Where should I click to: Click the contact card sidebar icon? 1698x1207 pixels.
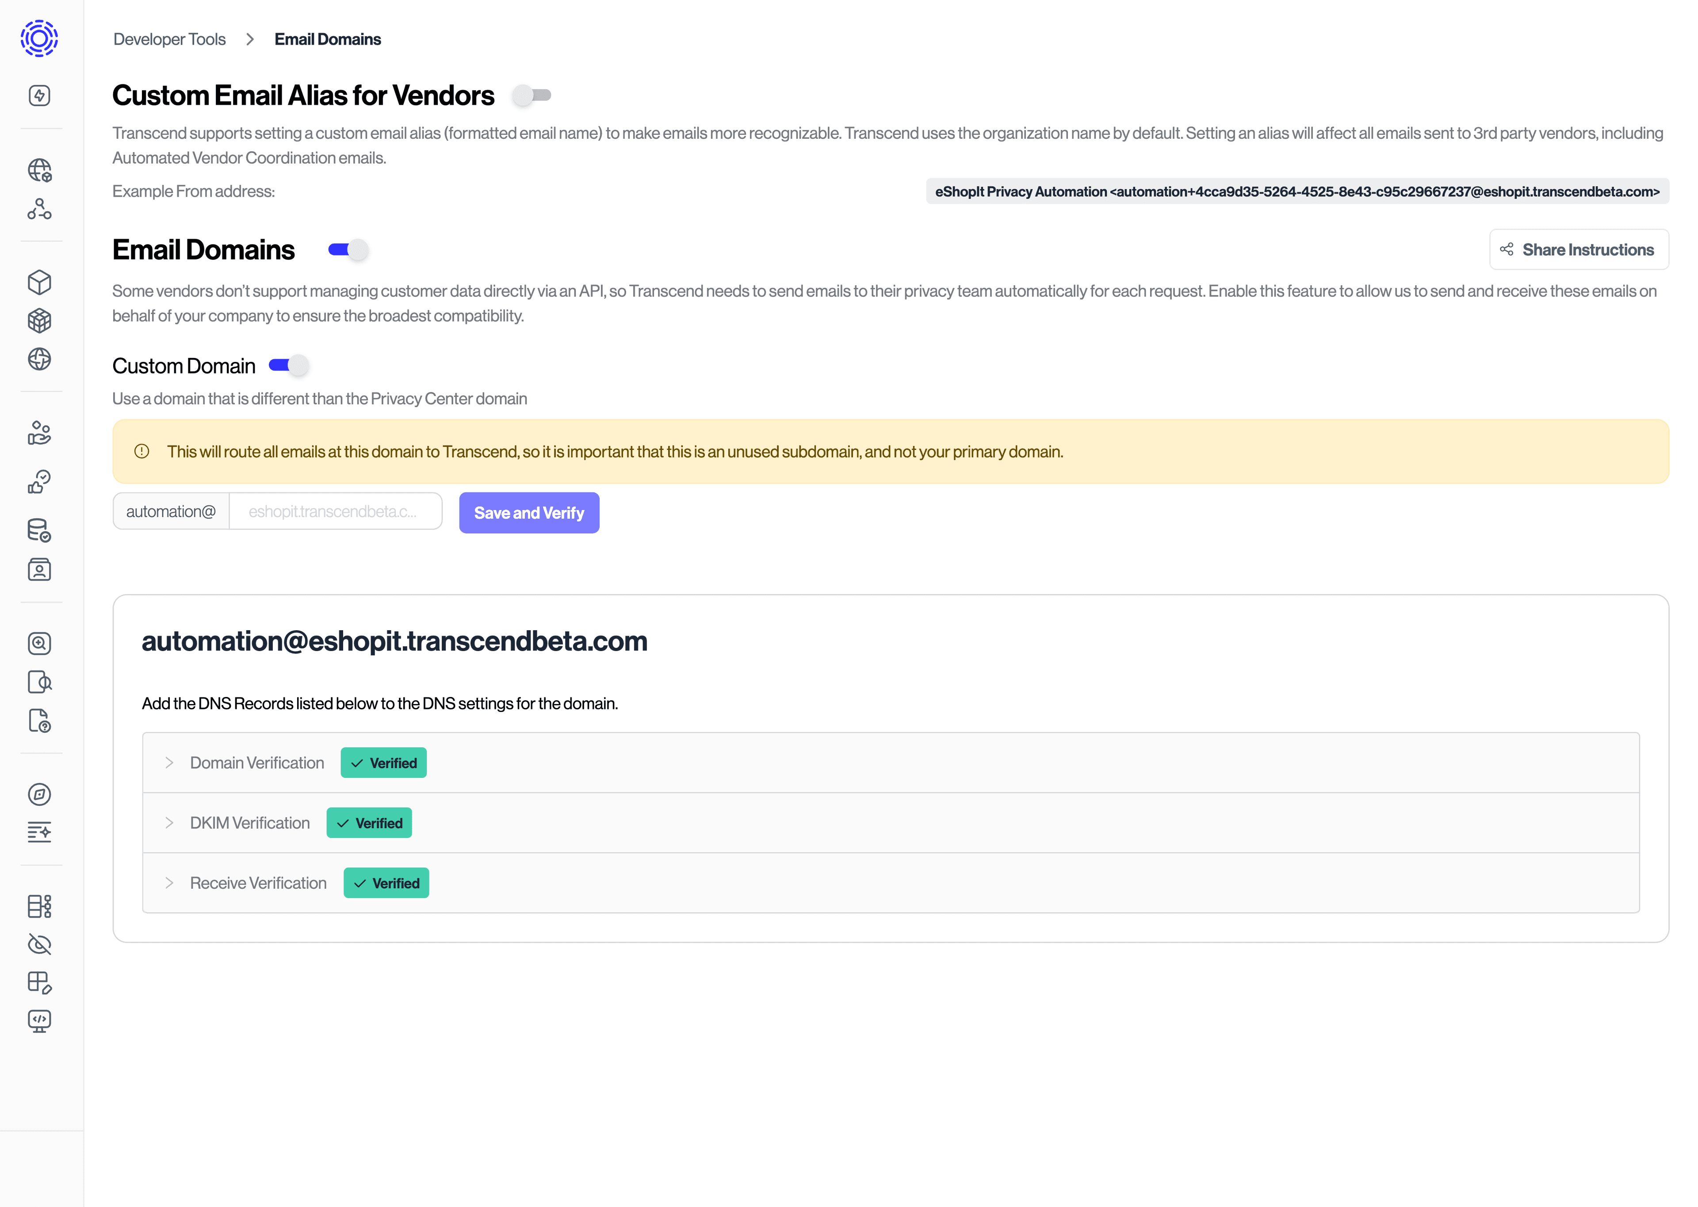point(38,569)
